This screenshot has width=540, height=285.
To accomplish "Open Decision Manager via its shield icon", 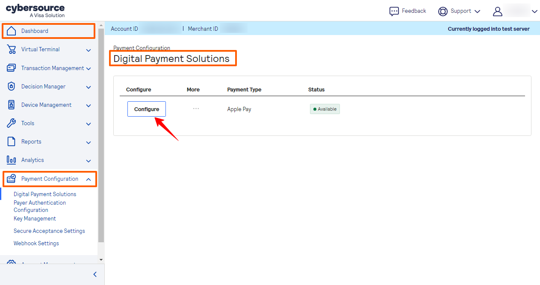I will click(x=11, y=86).
